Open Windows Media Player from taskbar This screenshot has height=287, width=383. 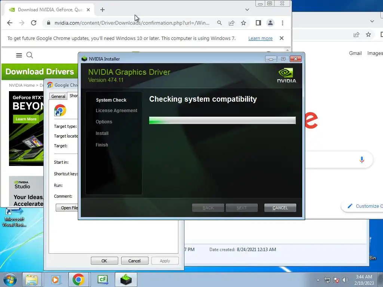[55, 280]
